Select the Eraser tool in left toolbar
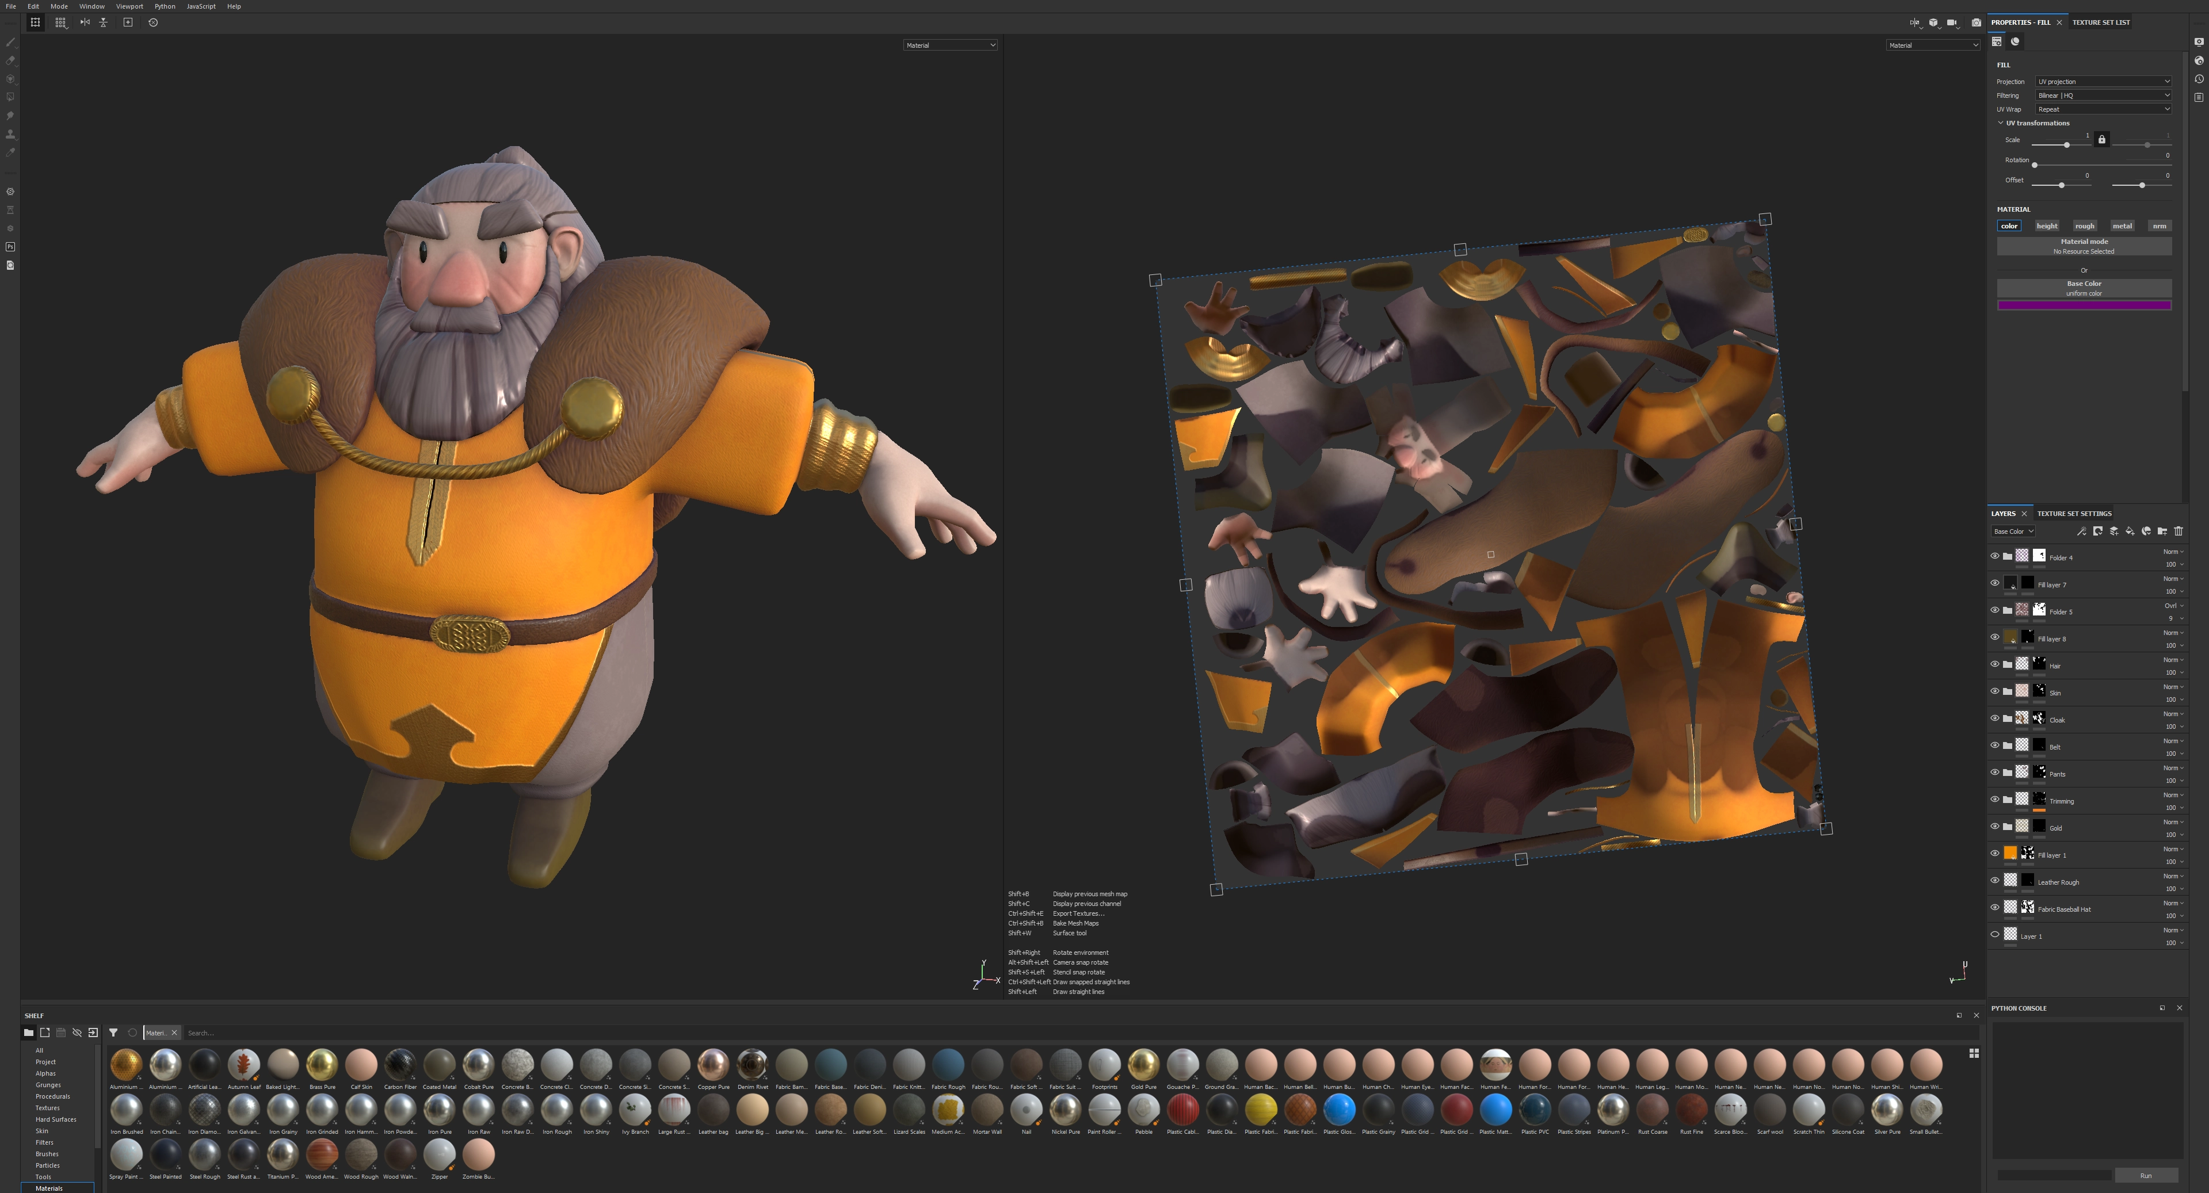This screenshot has width=2209, height=1193. (x=10, y=60)
